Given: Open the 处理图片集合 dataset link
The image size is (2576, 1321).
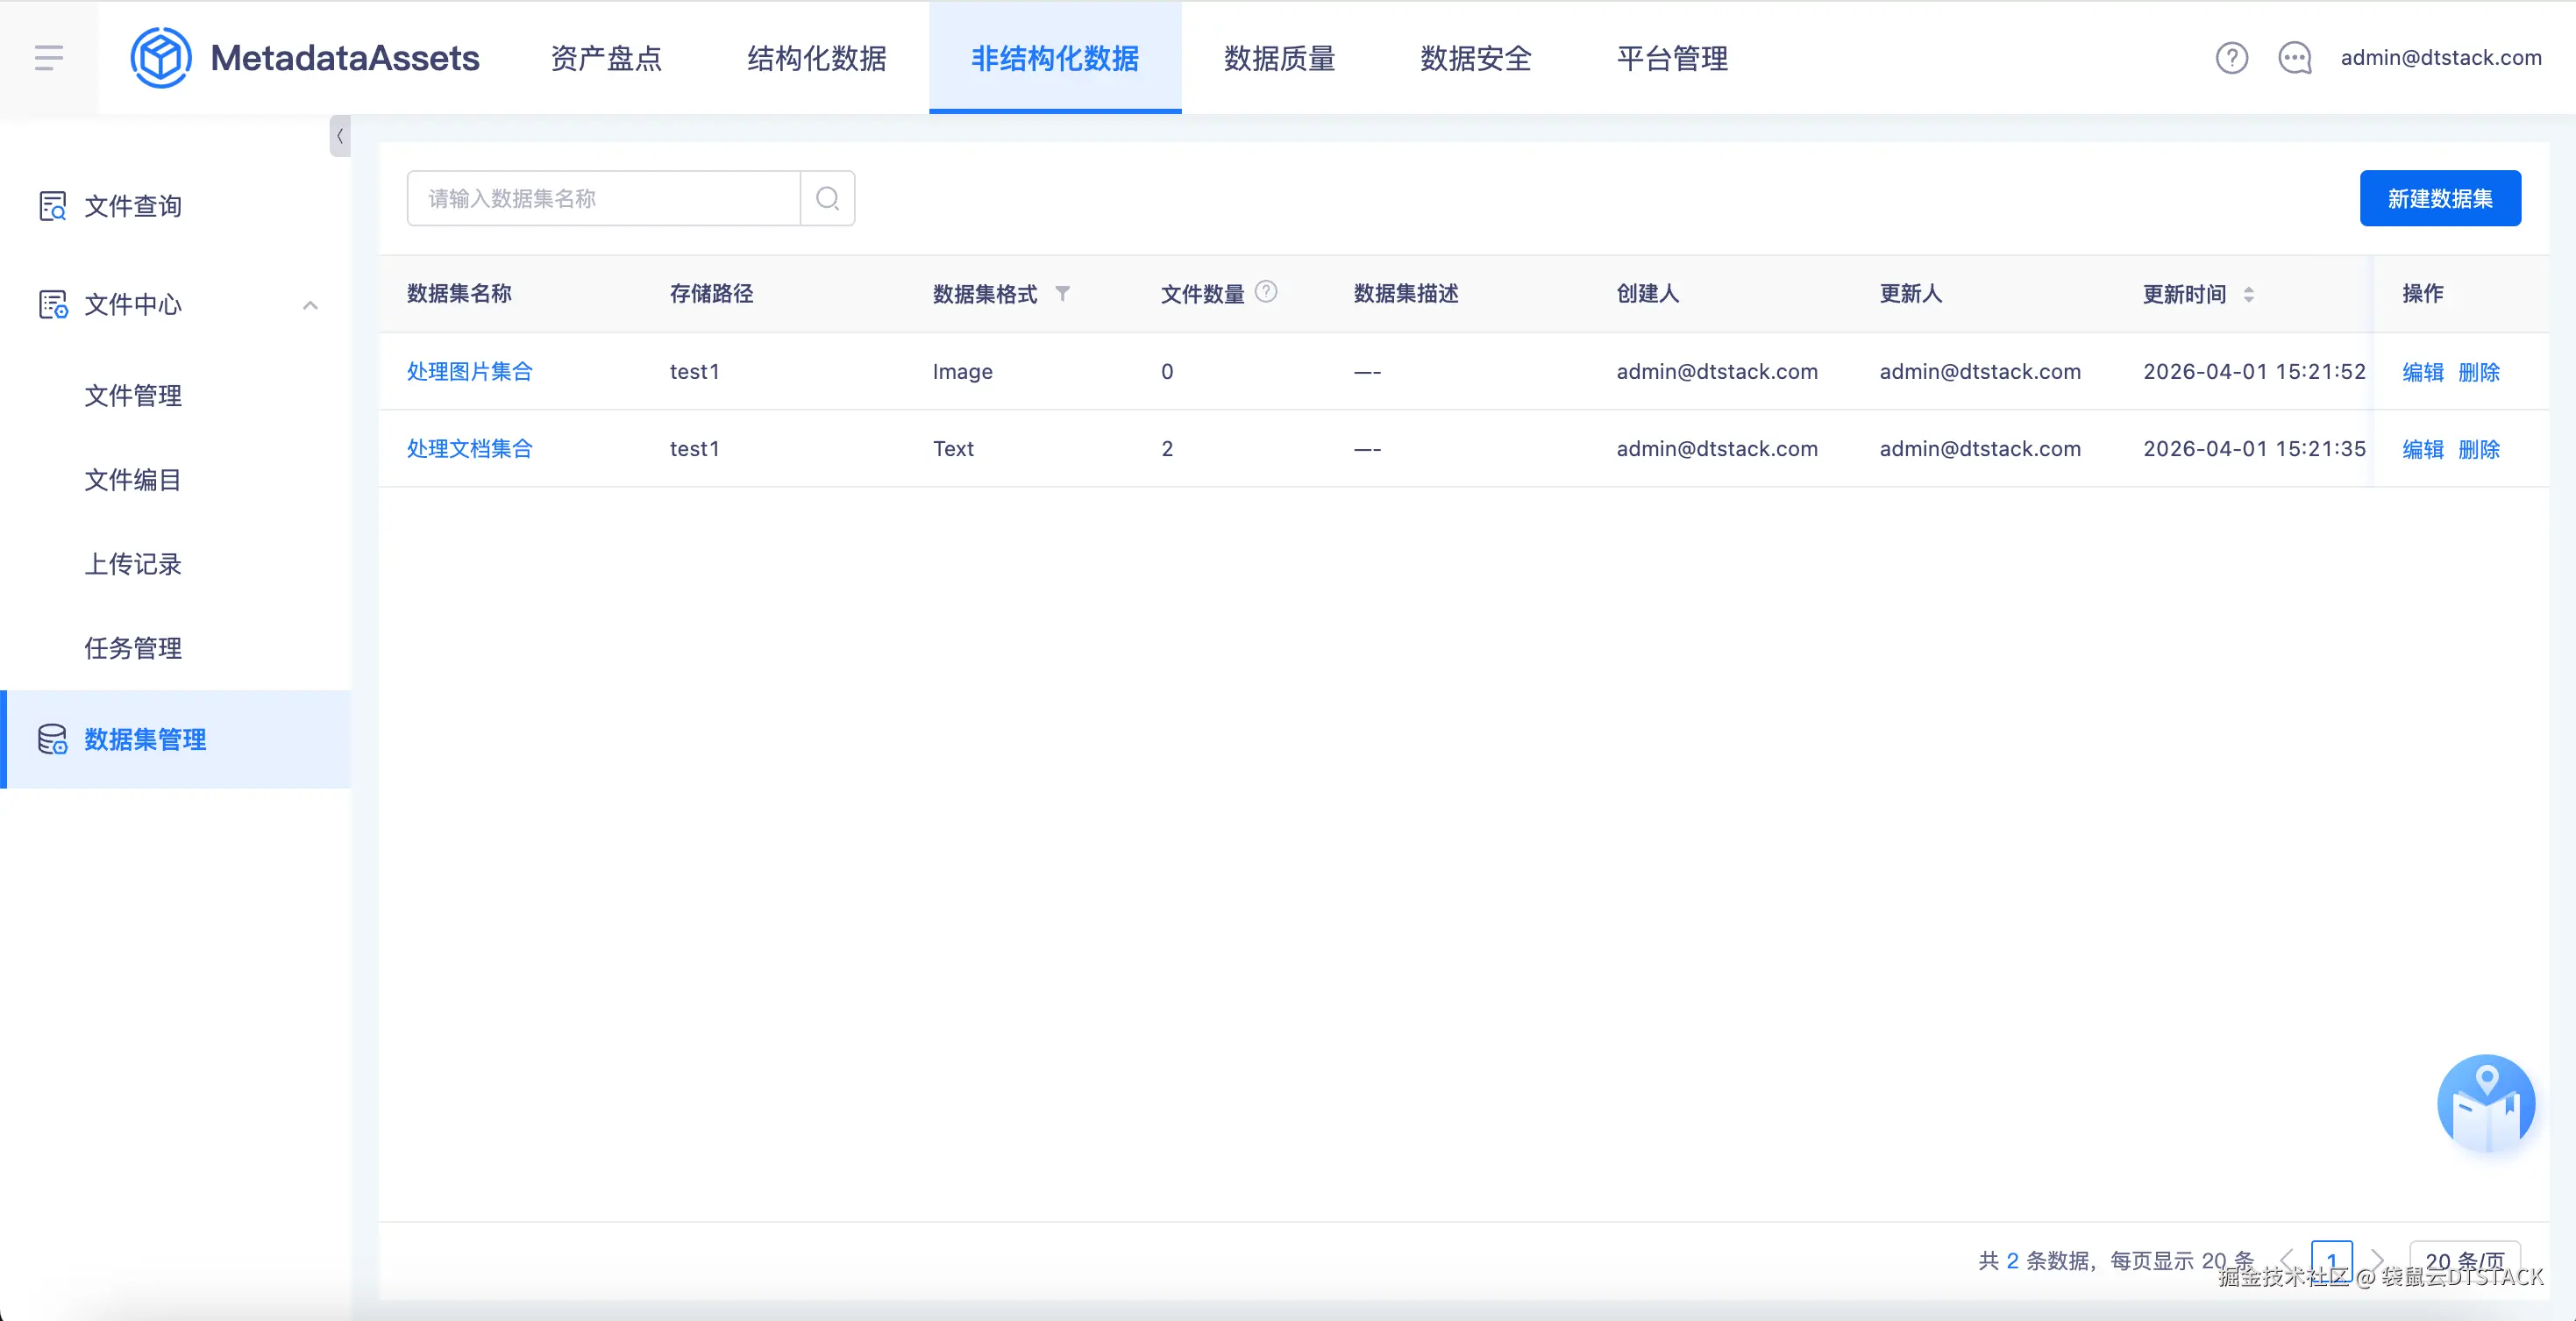Looking at the screenshot, I should [469, 371].
